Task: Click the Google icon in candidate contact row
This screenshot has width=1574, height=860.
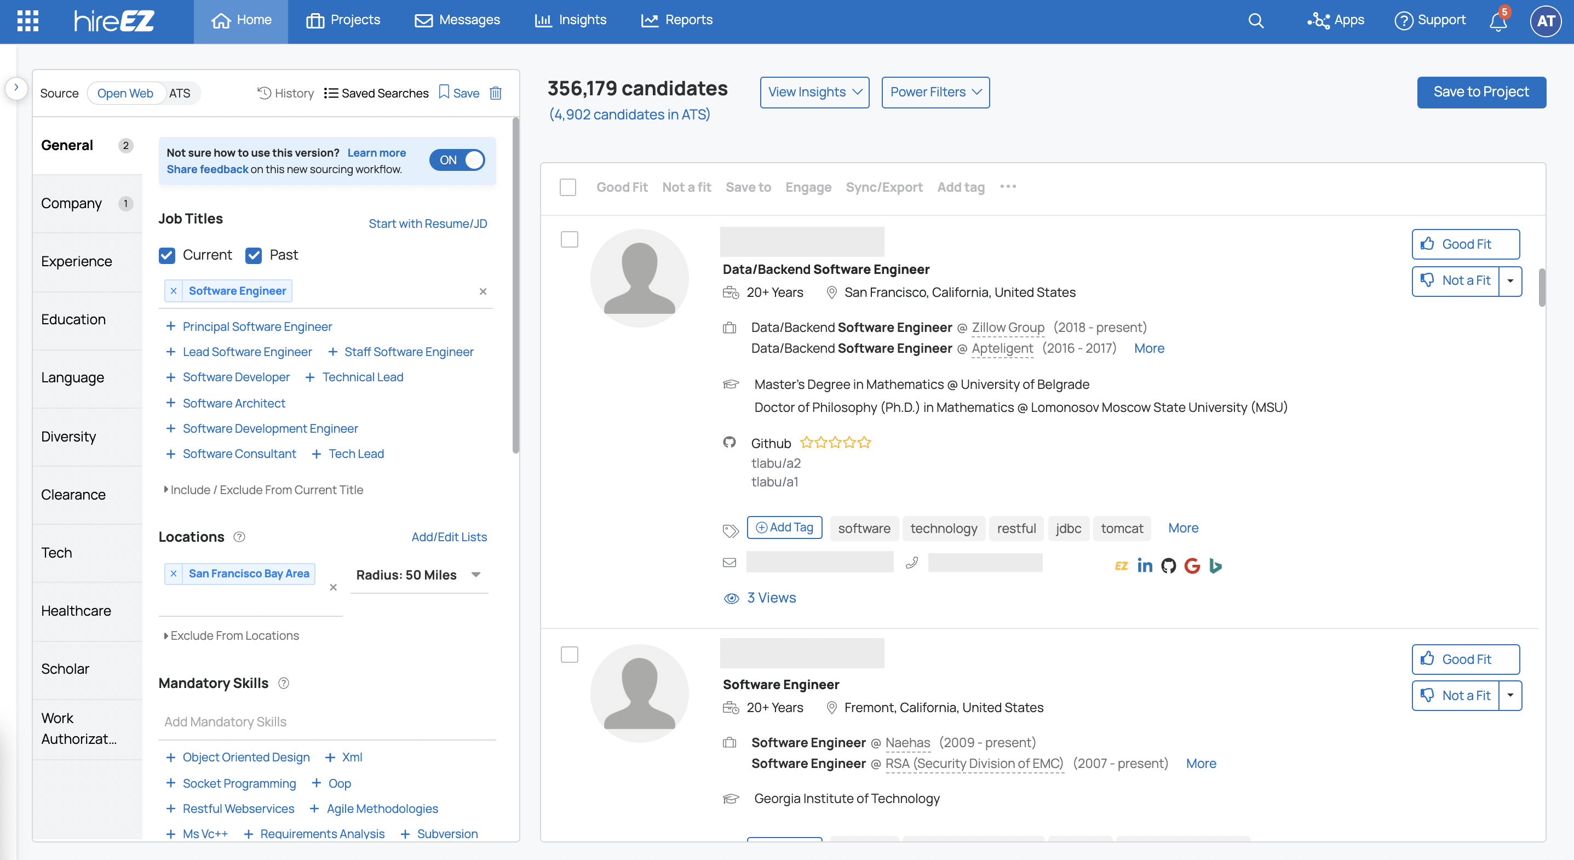Action: [x=1191, y=565]
